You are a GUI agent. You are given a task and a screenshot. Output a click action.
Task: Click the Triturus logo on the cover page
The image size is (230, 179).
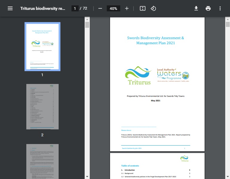[x=139, y=76]
